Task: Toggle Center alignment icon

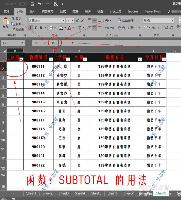Action: pos(95,28)
